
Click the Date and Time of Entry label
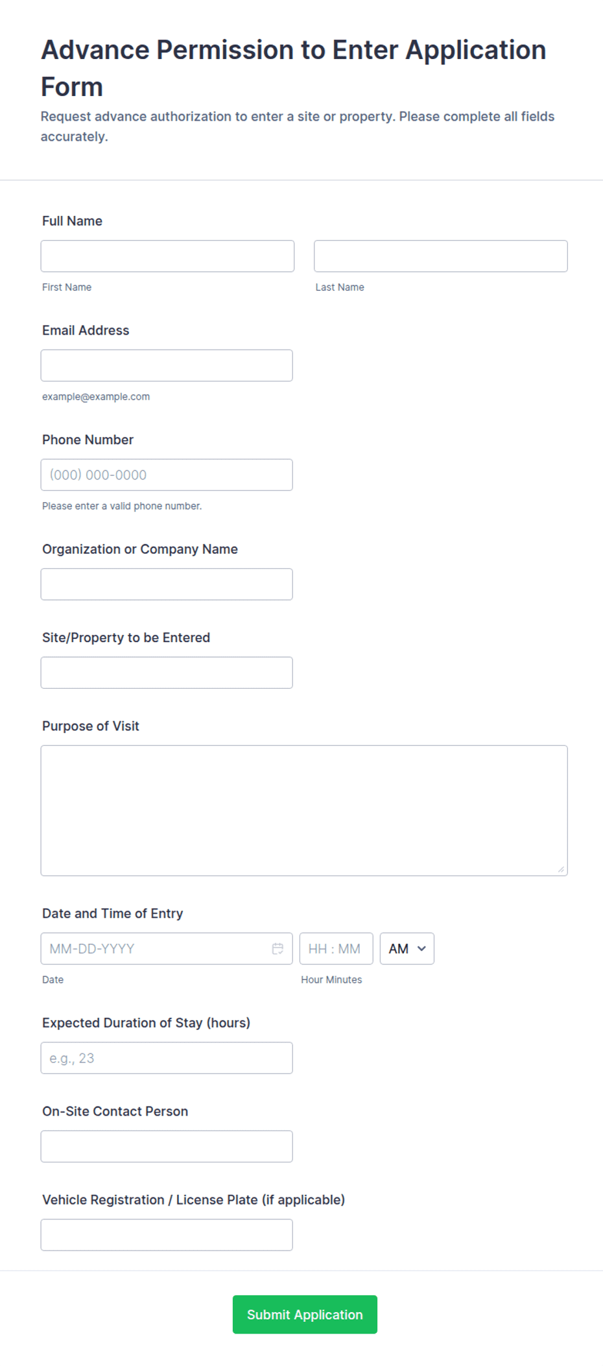pyautogui.click(x=112, y=913)
